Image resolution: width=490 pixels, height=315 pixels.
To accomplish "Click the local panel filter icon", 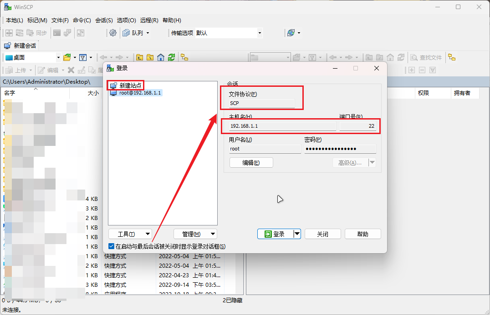I will [x=83, y=57].
